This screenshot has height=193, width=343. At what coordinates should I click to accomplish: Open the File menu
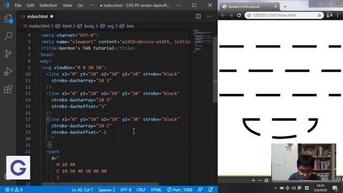pyautogui.click(x=18, y=5)
